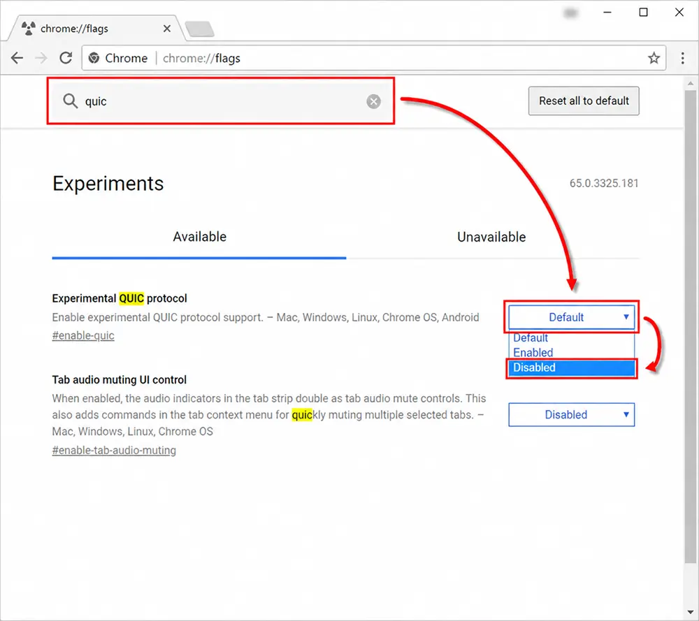Open the Tab audio muting Disabled dropdown
This screenshot has height=621, width=699.
coord(572,415)
